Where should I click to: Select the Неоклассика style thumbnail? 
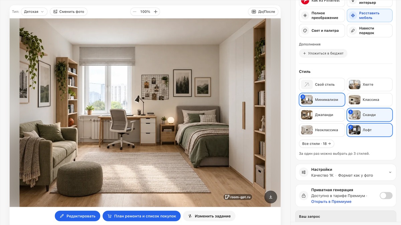coord(307,130)
